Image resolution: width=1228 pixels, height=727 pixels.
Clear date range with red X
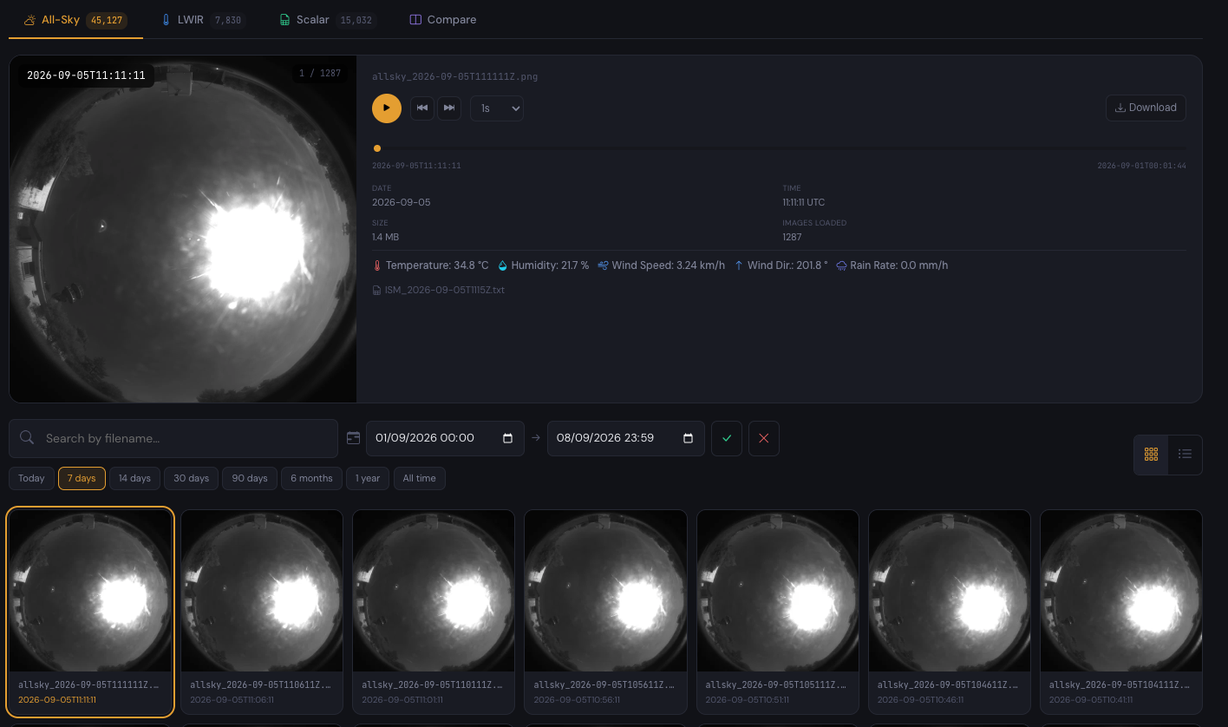pos(764,438)
